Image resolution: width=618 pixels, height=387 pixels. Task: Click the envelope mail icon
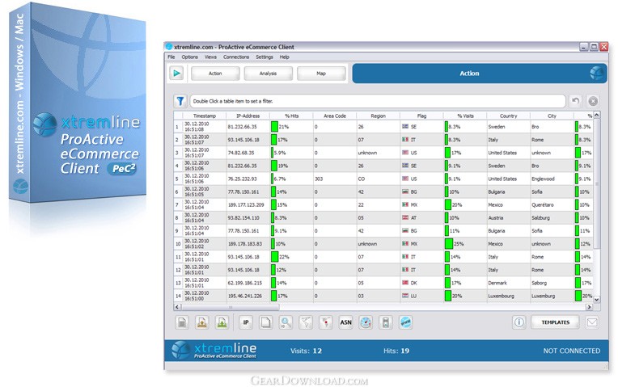coord(592,322)
